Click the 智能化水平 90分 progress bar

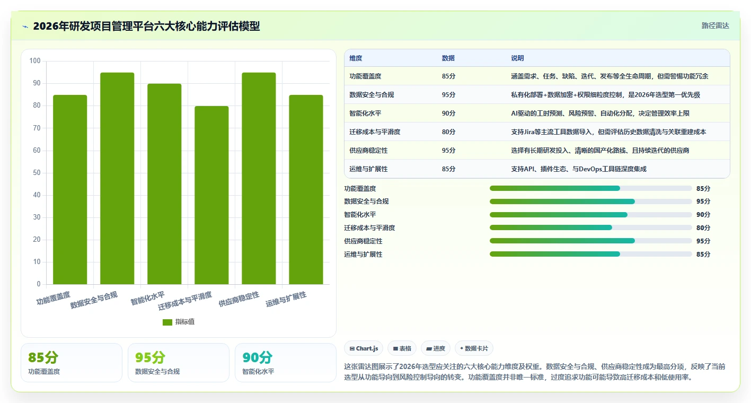point(591,215)
